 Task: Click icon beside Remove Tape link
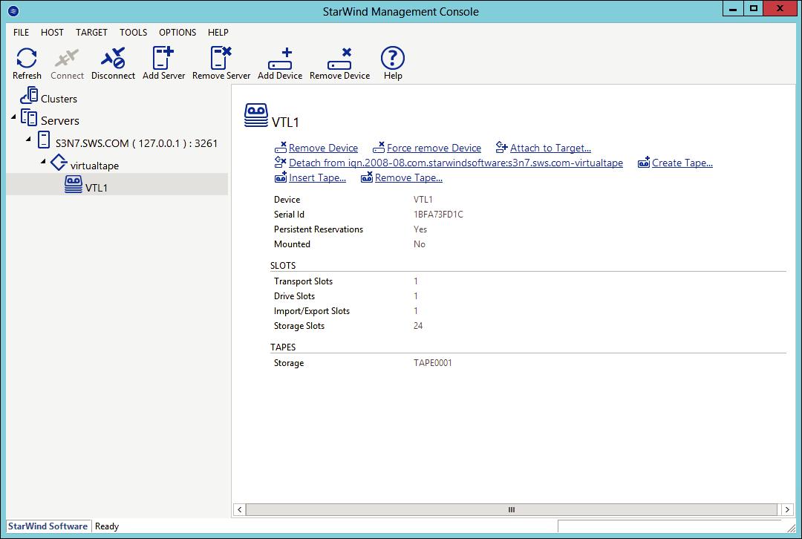[367, 177]
